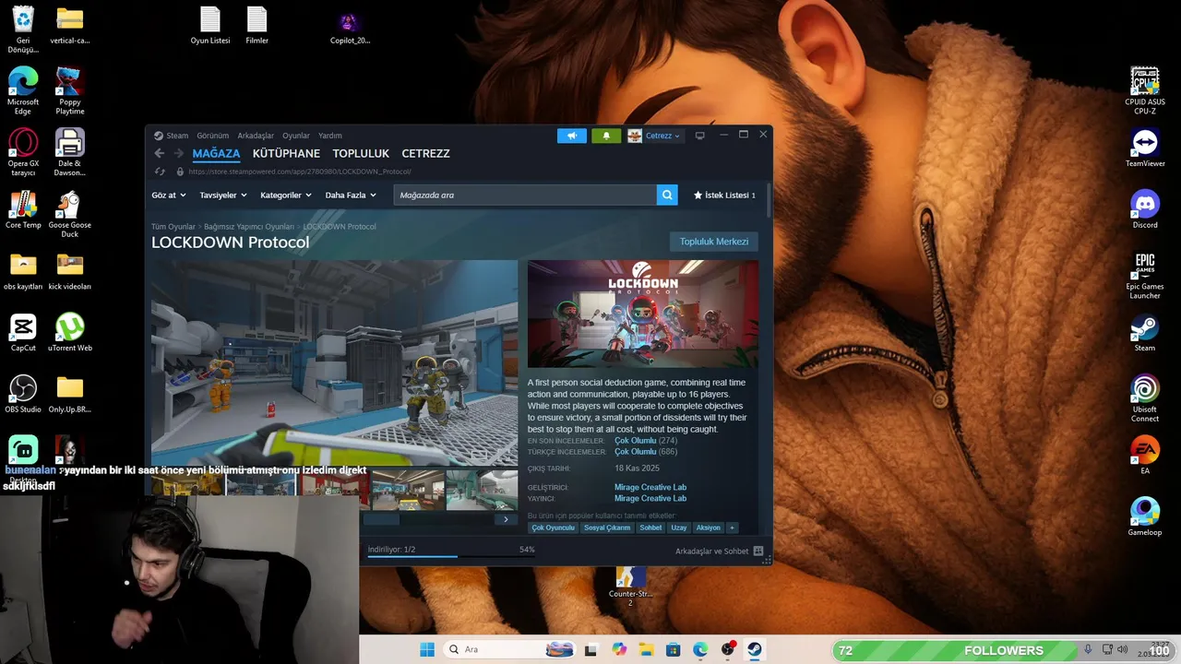This screenshot has width=1181, height=664.
Task: Expand the Tavsiyeler dropdown
Action: point(224,196)
